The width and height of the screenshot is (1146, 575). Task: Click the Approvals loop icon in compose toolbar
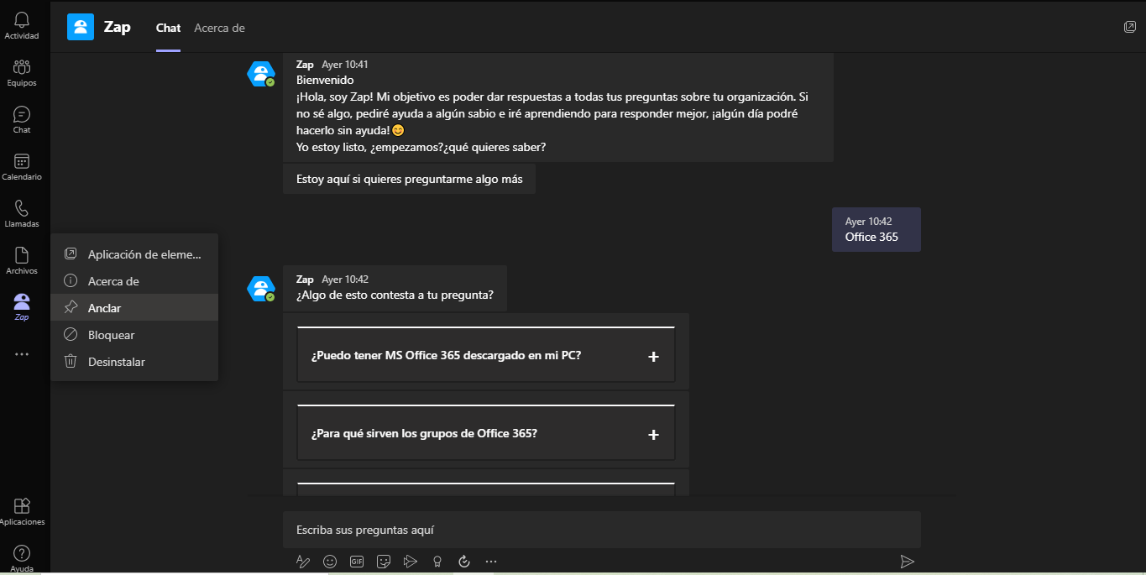click(464, 561)
